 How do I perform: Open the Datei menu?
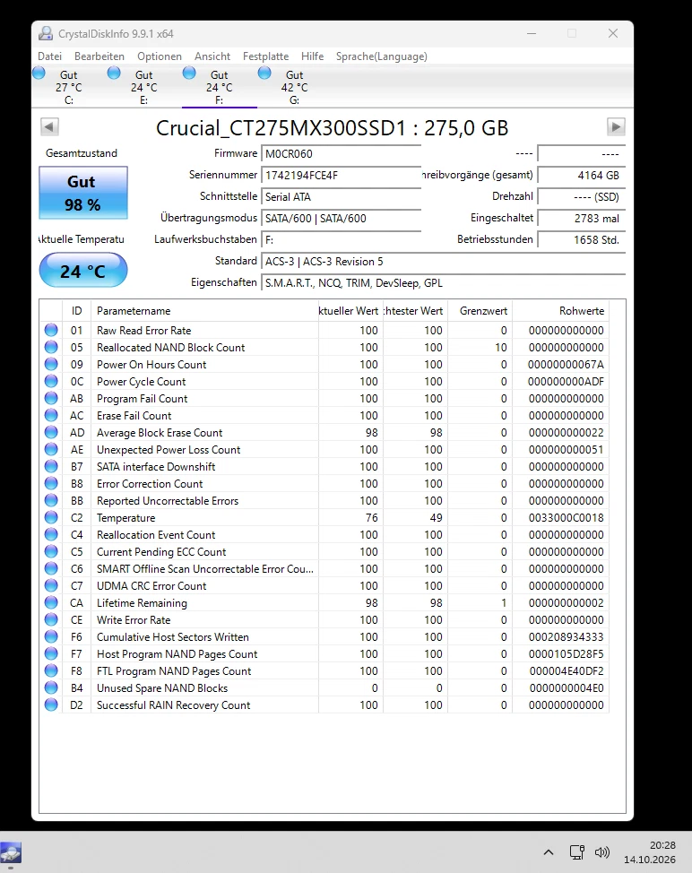(x=49, y=56)
